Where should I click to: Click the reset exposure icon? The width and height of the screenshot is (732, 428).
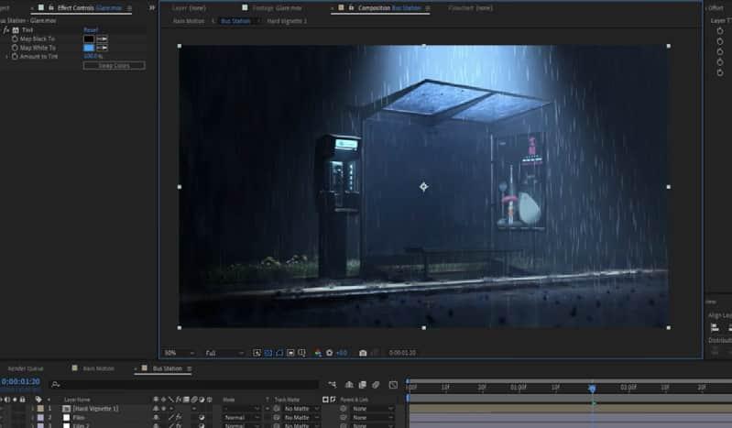click(330, 353)
